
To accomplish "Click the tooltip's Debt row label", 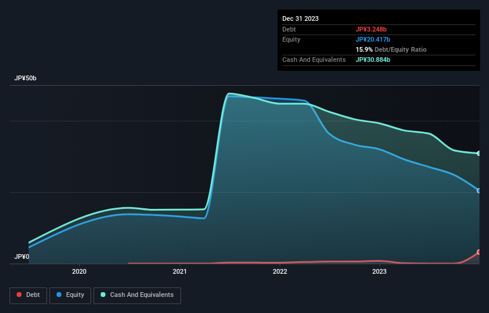I will tap(289, 29).
